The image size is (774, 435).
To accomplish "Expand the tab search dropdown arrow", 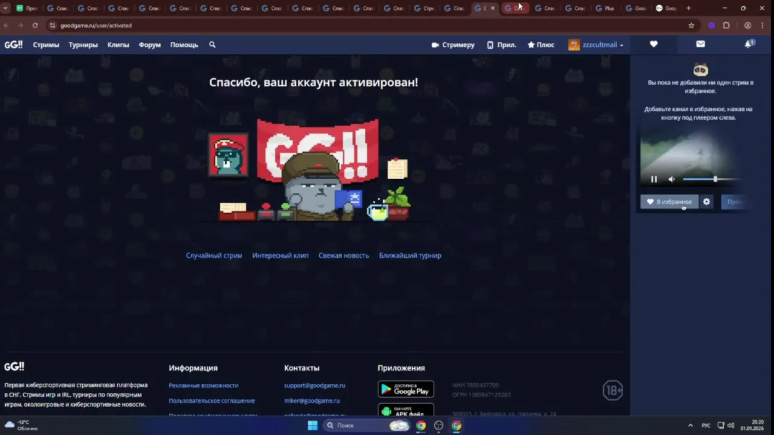I will pos(5,8).
